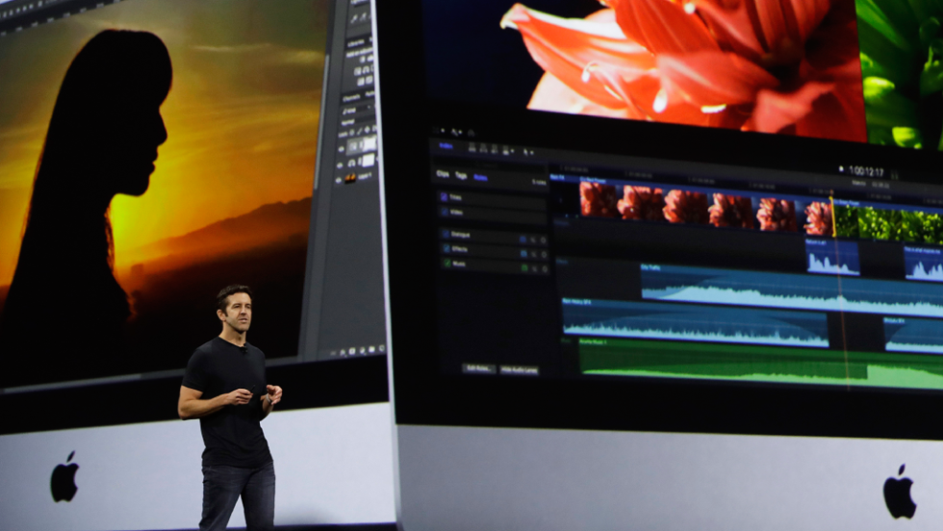Click the yellow playhead on the timeline
943x531 pixels.
pyautogui.click(x=833, y=216)
